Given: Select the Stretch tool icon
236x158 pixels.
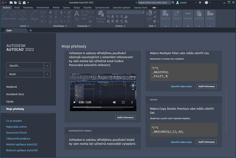Looking at the screenshot, I should coord(51,21).
